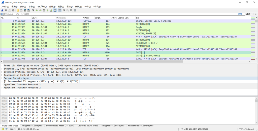Image resolution: width=258 pixels, height=131 pixels.
Task: Select packet 20 DATA[1] (text/html) row
Action: tap(126, 56)
